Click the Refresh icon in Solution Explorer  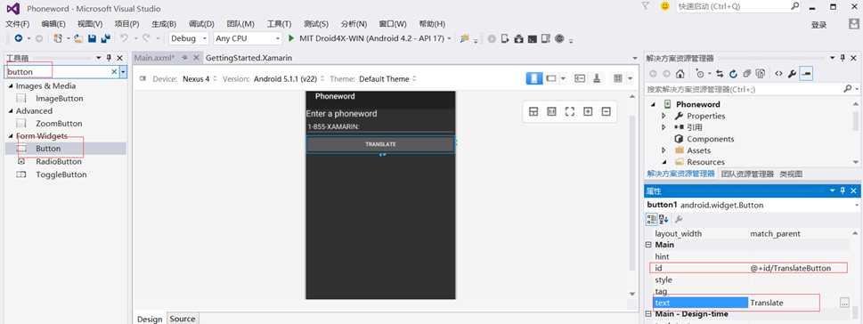pos(733,73)
